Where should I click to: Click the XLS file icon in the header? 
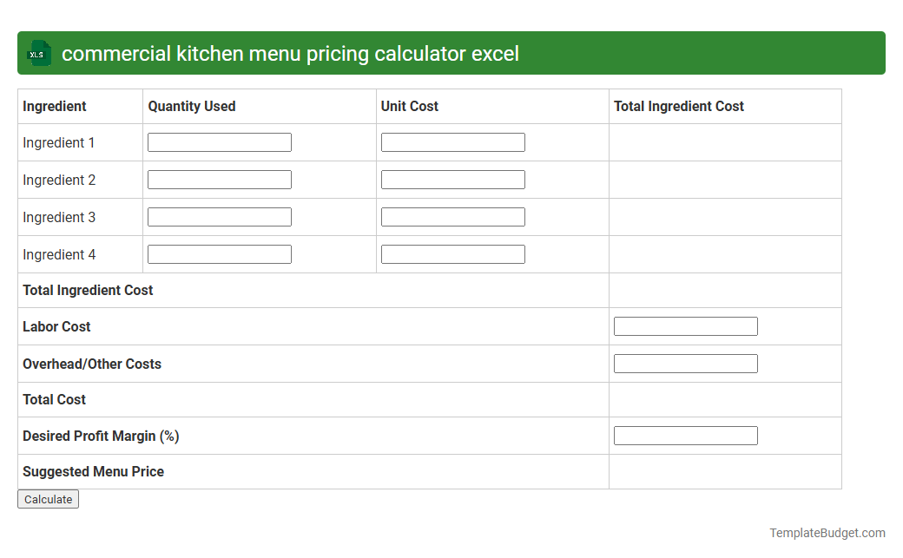(x=37, y=53)
